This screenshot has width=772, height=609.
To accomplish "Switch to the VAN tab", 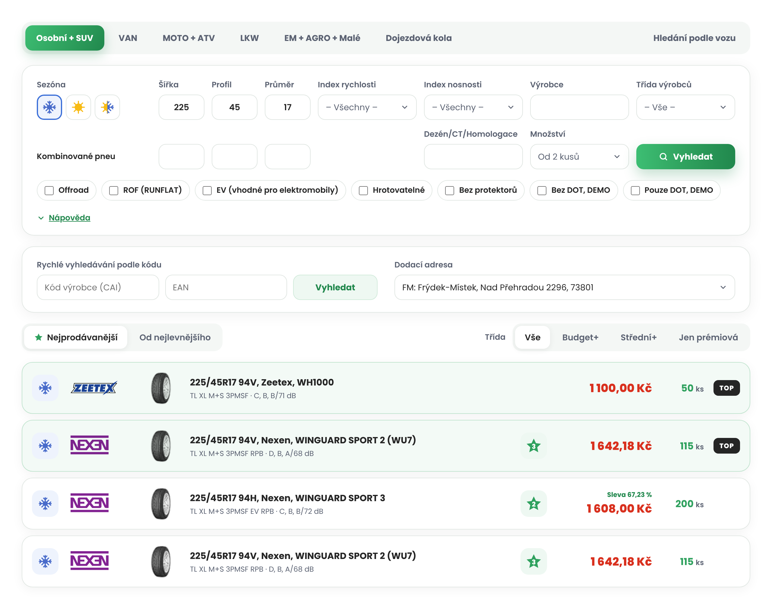I will [128, 38].
